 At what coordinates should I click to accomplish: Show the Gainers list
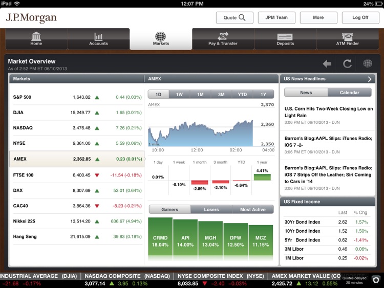(x=169, y=209)
